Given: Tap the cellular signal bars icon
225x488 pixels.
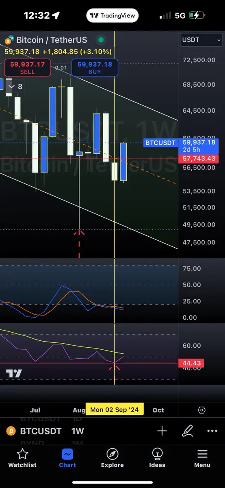Looking at the screenshot, I should coord(165,16).
